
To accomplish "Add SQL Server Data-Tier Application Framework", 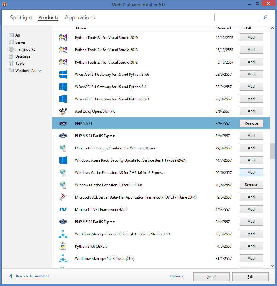I will [251, 197].
